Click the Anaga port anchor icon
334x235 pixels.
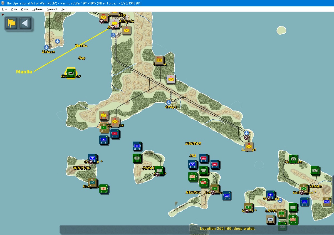click(169, 102)
